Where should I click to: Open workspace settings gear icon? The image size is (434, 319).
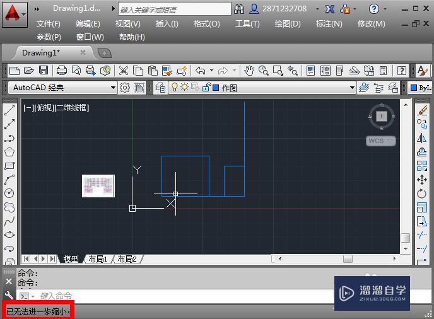[125, 88]
